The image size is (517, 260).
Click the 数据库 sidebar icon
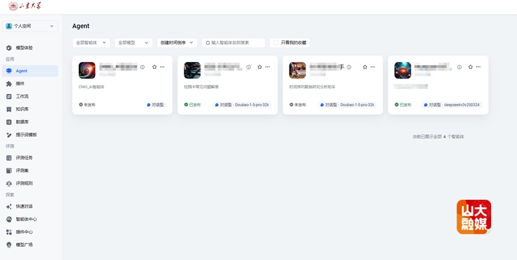[x=9, y=122]
